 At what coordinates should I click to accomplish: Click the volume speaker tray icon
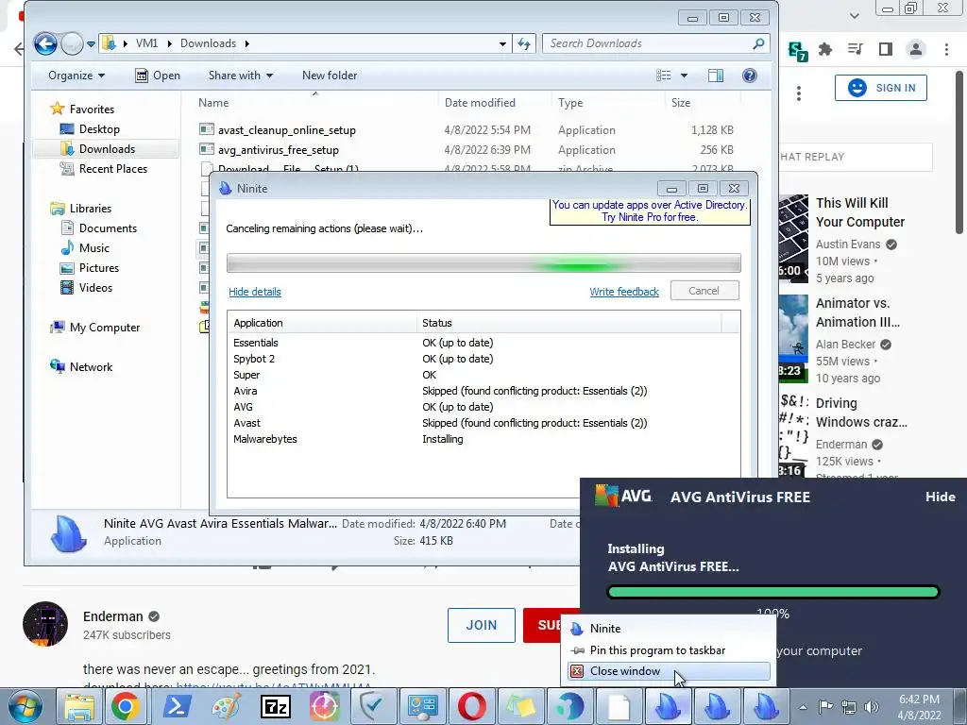872,706
